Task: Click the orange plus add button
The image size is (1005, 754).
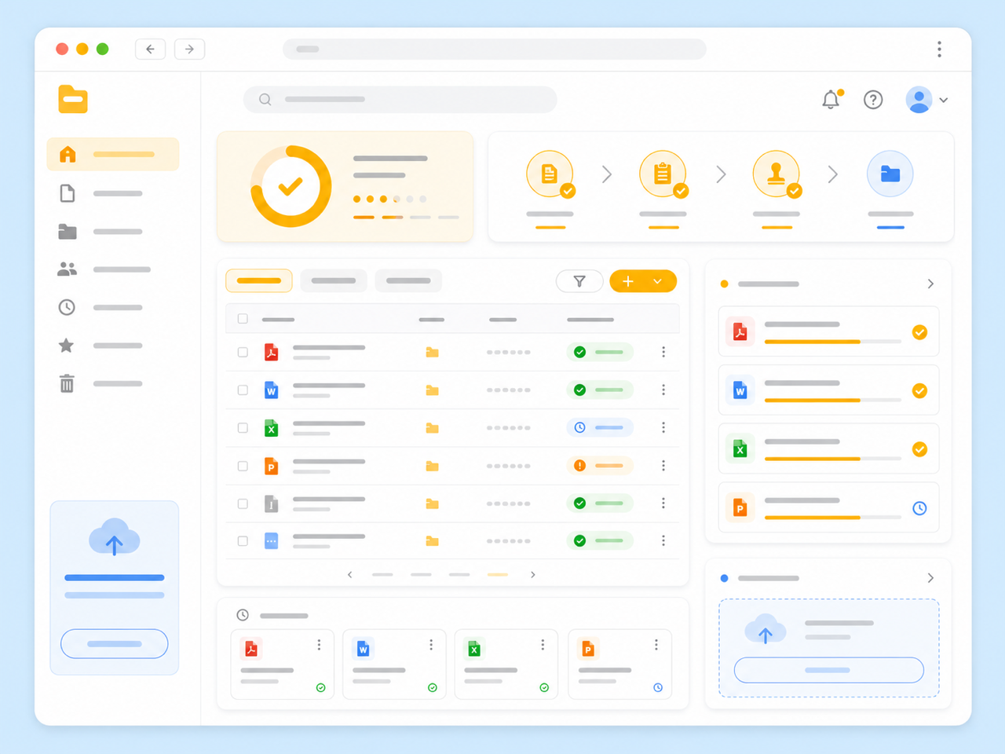Action: tap(628, 281)
